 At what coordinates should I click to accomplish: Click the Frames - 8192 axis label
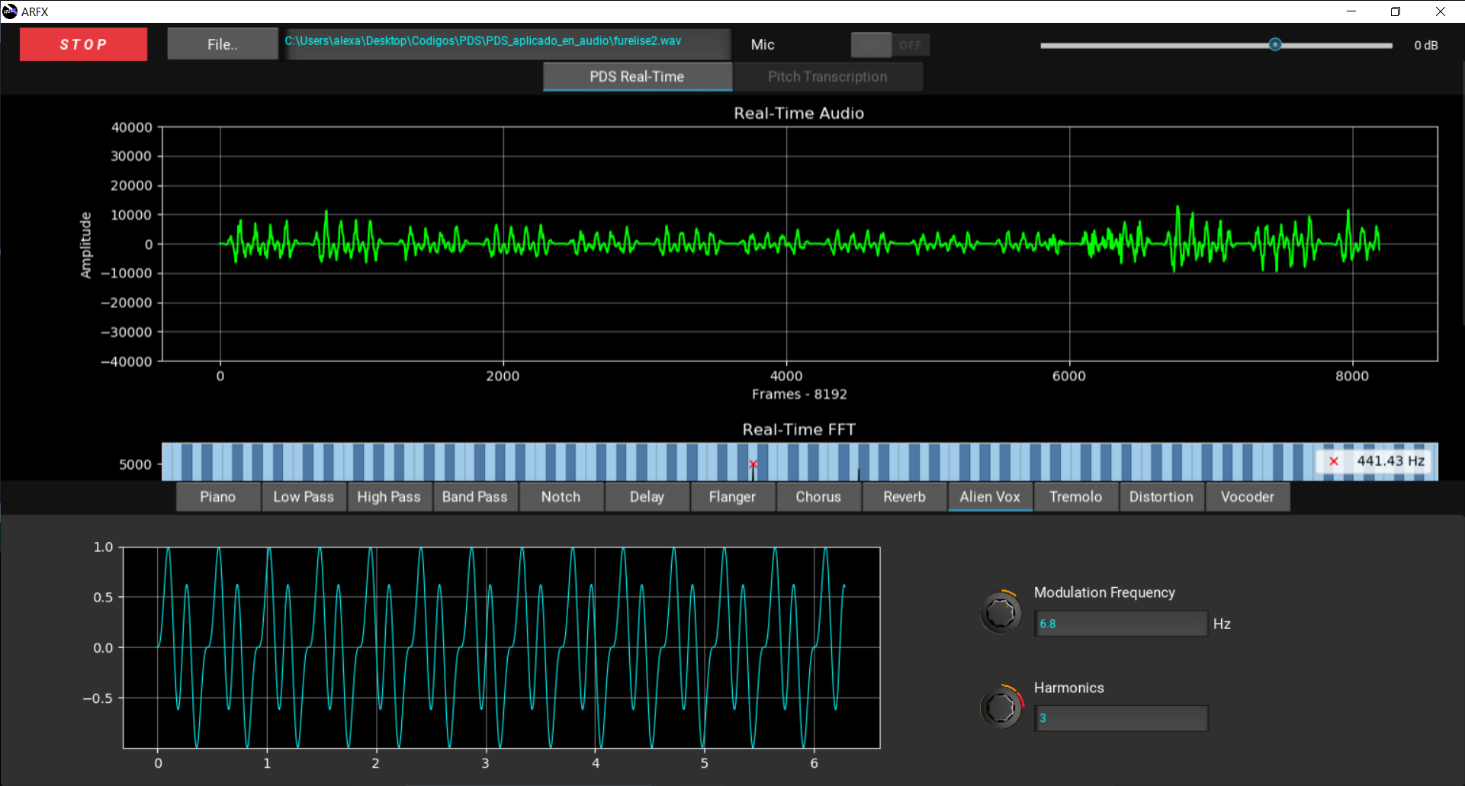799,394
